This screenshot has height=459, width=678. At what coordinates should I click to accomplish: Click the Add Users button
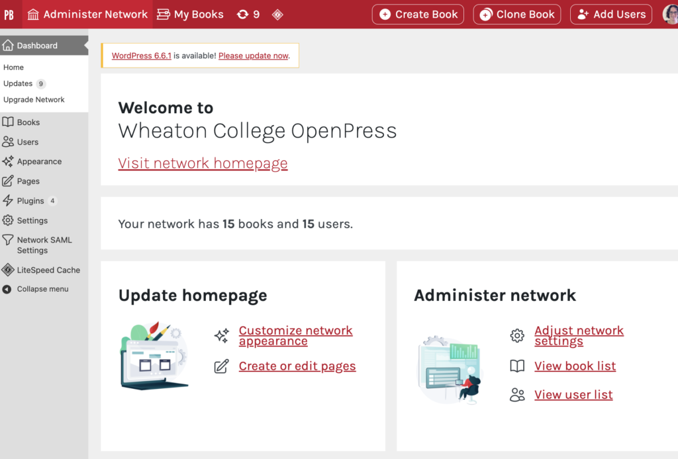coord(610,14)
